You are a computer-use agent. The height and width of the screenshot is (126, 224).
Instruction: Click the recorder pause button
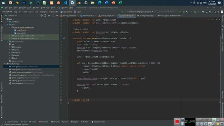click(182, 124)
